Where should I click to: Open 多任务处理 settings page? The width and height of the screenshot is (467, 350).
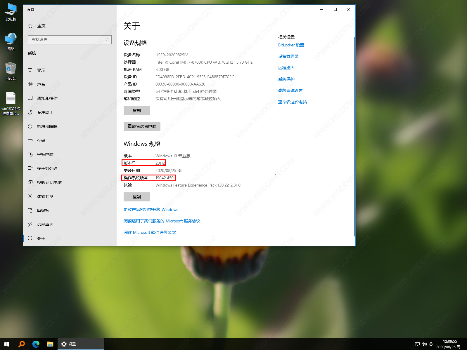pos(70,168)
